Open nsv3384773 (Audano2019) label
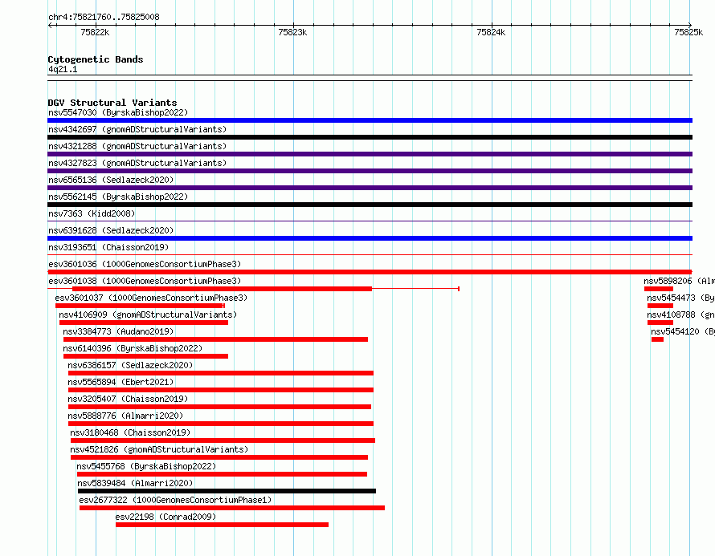715x556 pixels. coord(118,331)
